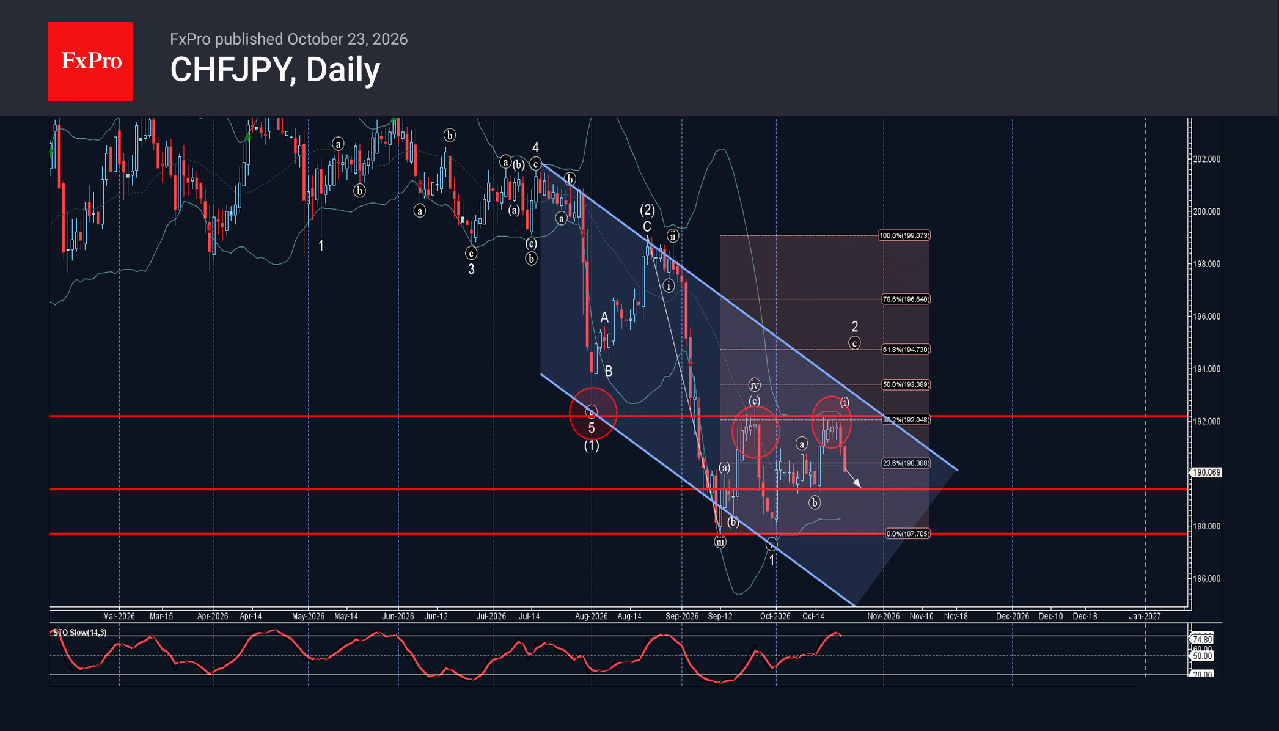Click the May-14 date axis label
Image resolution: width=1279 pixels, height=731 pixels.
click(346, 616)
